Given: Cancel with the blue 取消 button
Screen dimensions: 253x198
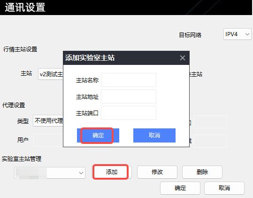Looking at the screenshot, I should point(154,135).
